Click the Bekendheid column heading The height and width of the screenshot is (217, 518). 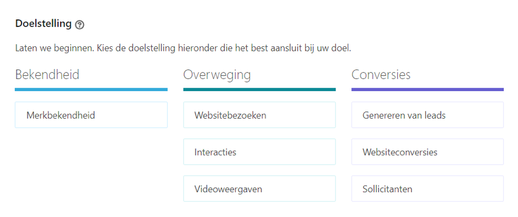[47, 75]
